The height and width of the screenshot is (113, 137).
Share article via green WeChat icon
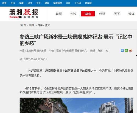[126, 50]
